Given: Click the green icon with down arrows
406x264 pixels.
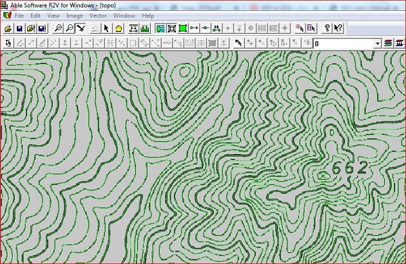Looking at the screenshot, I should point(145,28).
